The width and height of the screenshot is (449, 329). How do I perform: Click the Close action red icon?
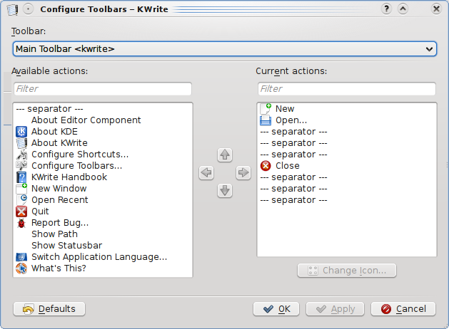[266, 166]
